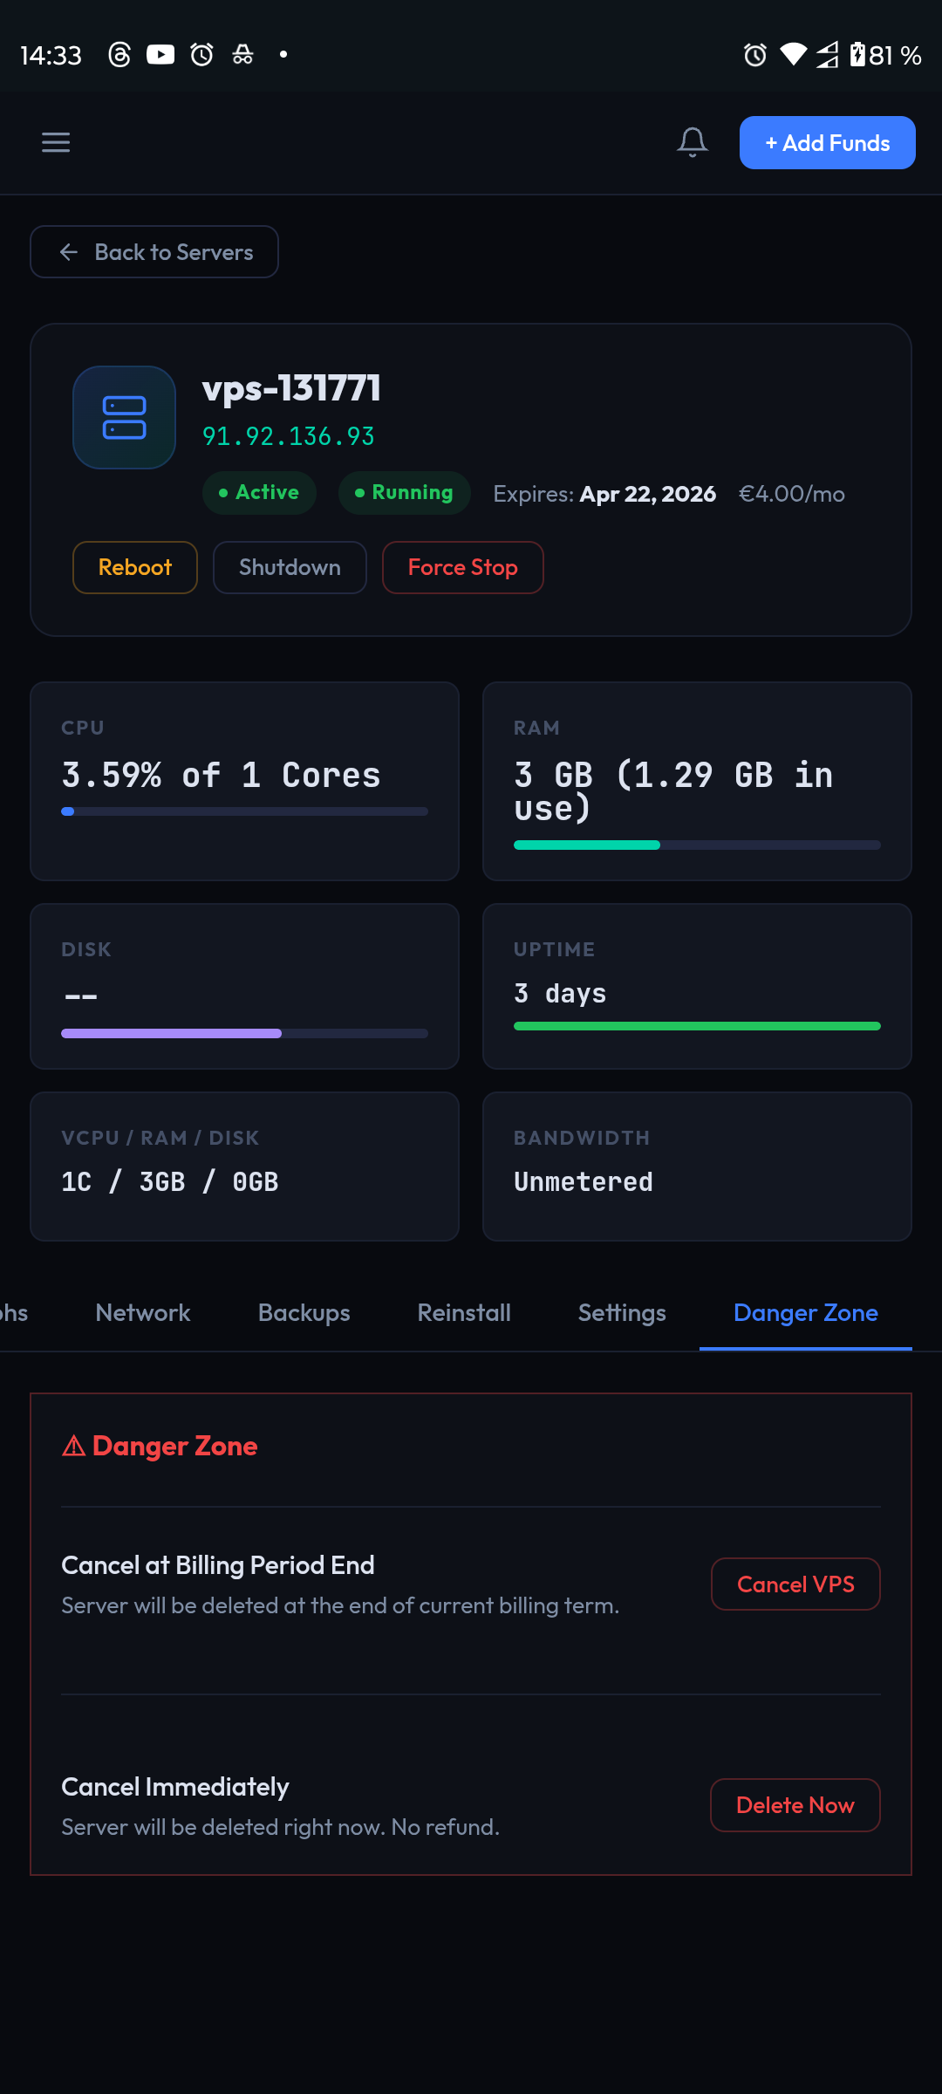The height and width of the screenshot is (2094, 942).
Task: Select the Reinstall tab
Action: 464,1312
